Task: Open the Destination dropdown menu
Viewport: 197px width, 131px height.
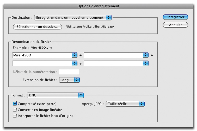Action: pos(73,18)
